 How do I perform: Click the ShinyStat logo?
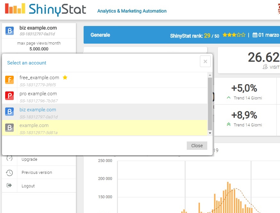click(45, 10)
